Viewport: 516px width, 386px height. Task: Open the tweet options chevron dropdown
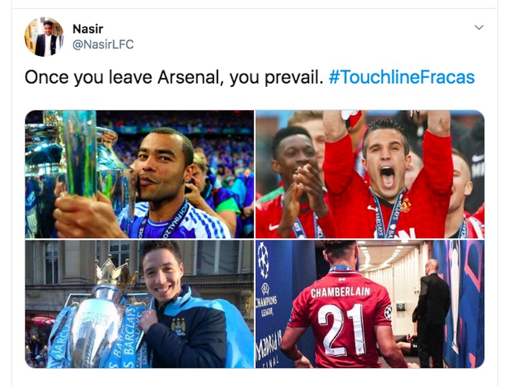[x=479, y=27]
